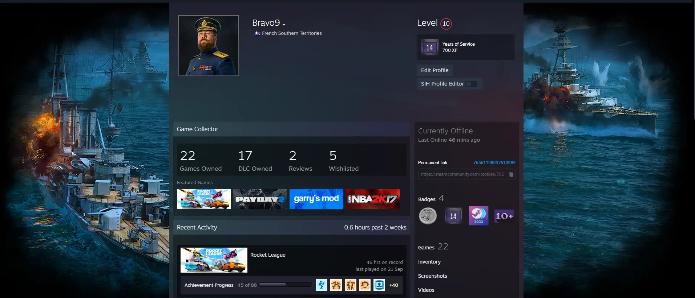
Task: Open the NBA 2K17 featured game
Action: [x=373, y=199]
